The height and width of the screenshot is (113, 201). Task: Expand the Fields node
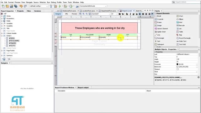[2, 21]
